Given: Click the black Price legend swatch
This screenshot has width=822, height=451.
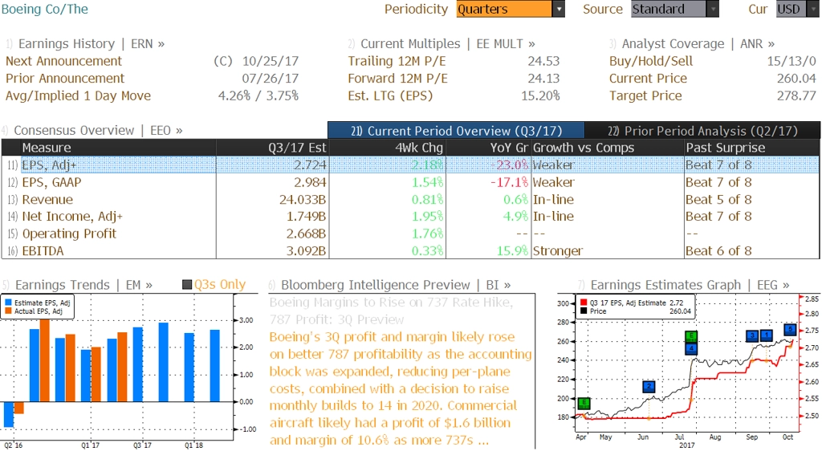Looking at the screenshot, I should (x=584, y=311).
